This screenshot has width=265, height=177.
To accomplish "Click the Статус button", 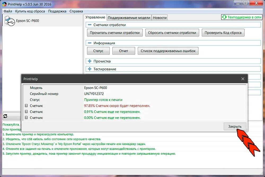I will 98,51.
